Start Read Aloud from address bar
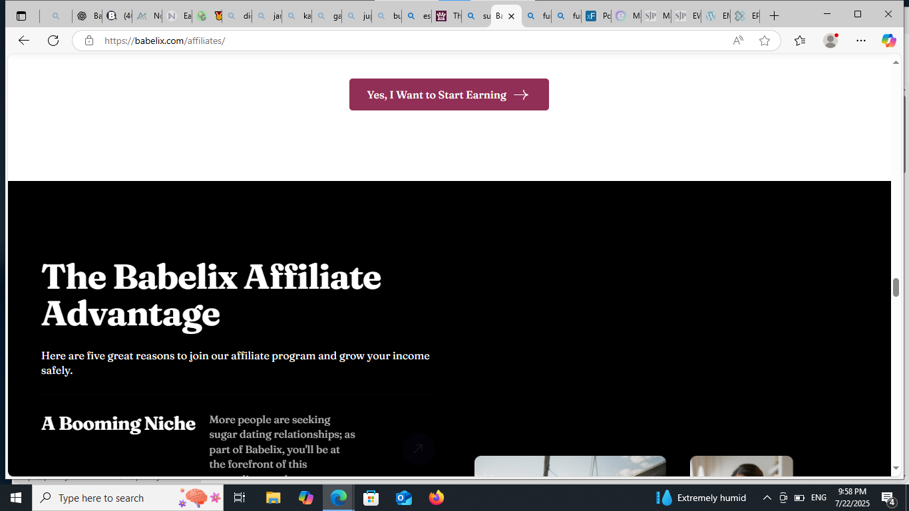 point(738,41)
